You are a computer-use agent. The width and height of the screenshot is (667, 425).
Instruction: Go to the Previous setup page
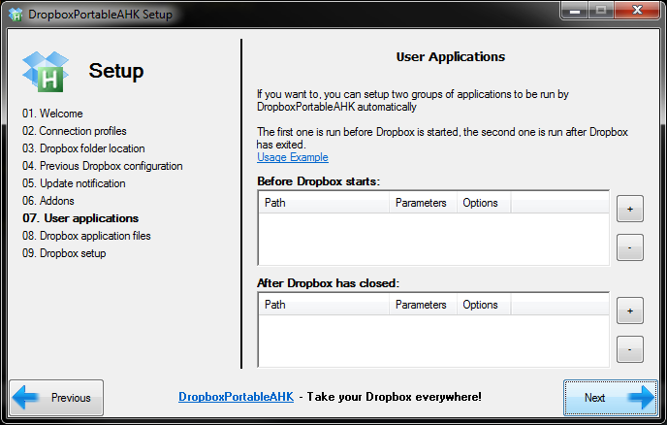[56, 397]
